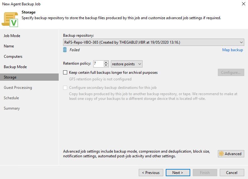The image size is (248, 179).
Task: Click the gear icon on Advanced button
Action: (x=221, y=154)
